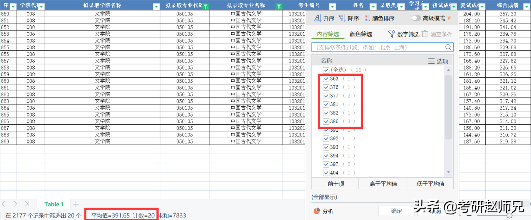This screenshot has height=220, width=531.
Task: Open filter dropdown on 学院代码 column
Action: click(x=41, y=6)
